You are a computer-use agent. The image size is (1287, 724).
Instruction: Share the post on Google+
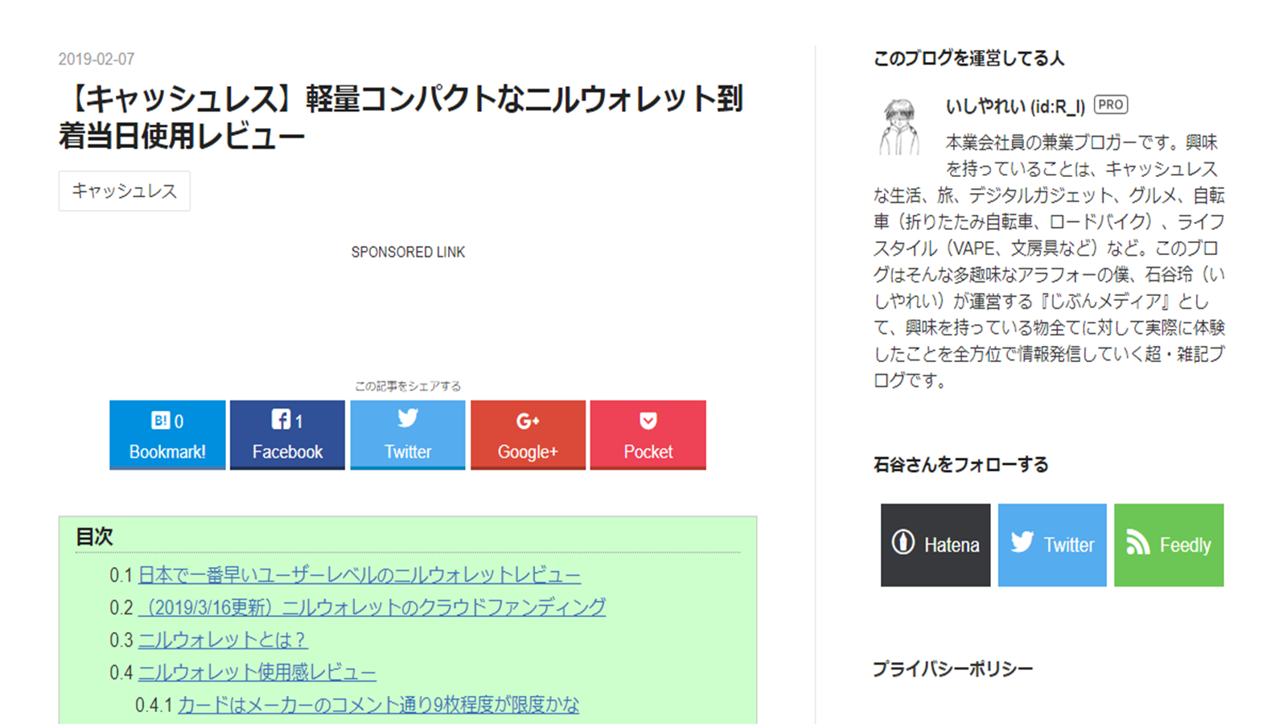click(528, 434)
